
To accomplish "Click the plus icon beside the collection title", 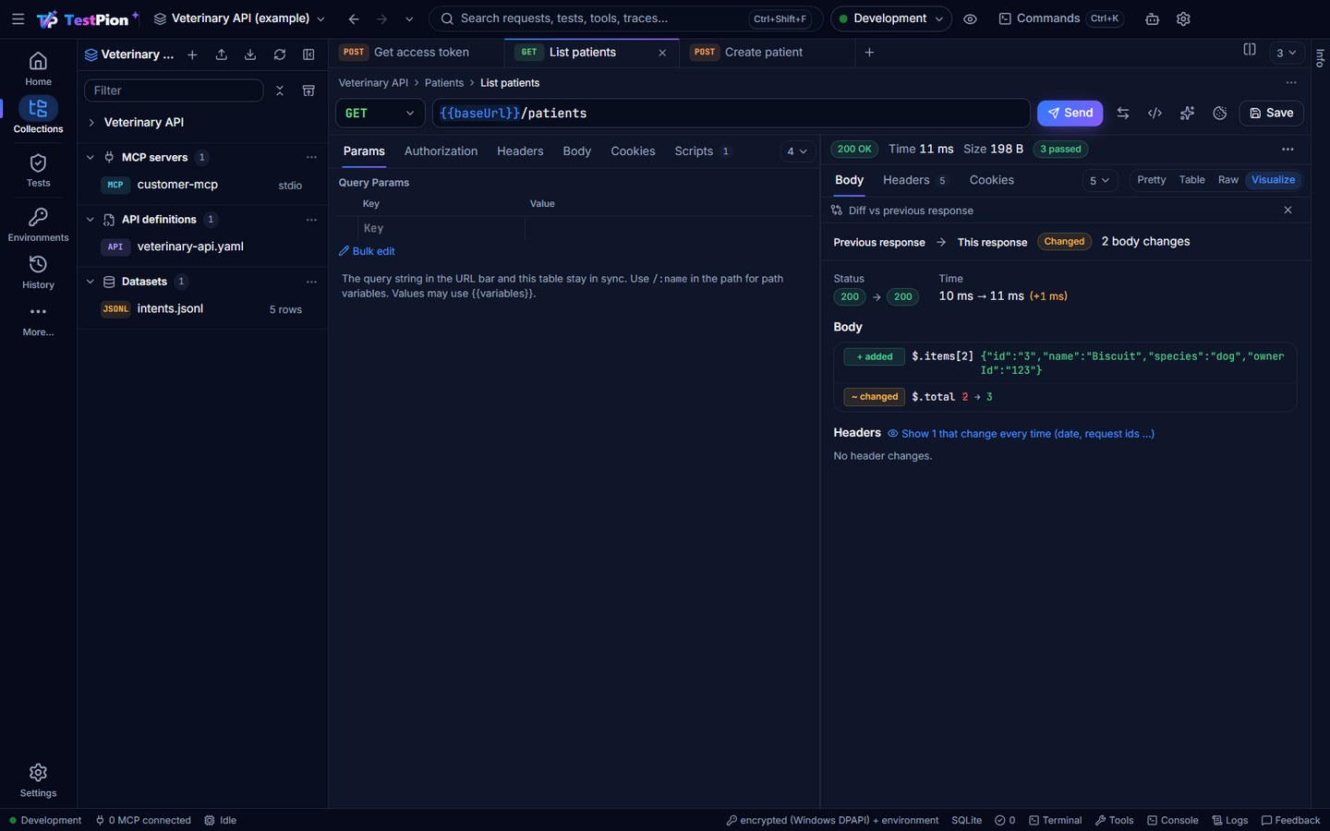I will (192, 54).
